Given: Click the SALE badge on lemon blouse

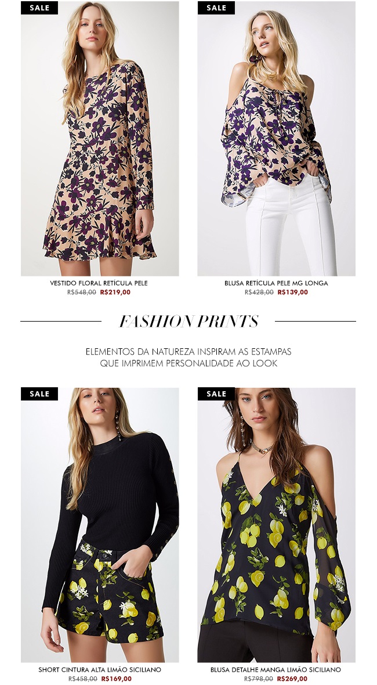Looking at the screenshot, I should click(216, 394).
